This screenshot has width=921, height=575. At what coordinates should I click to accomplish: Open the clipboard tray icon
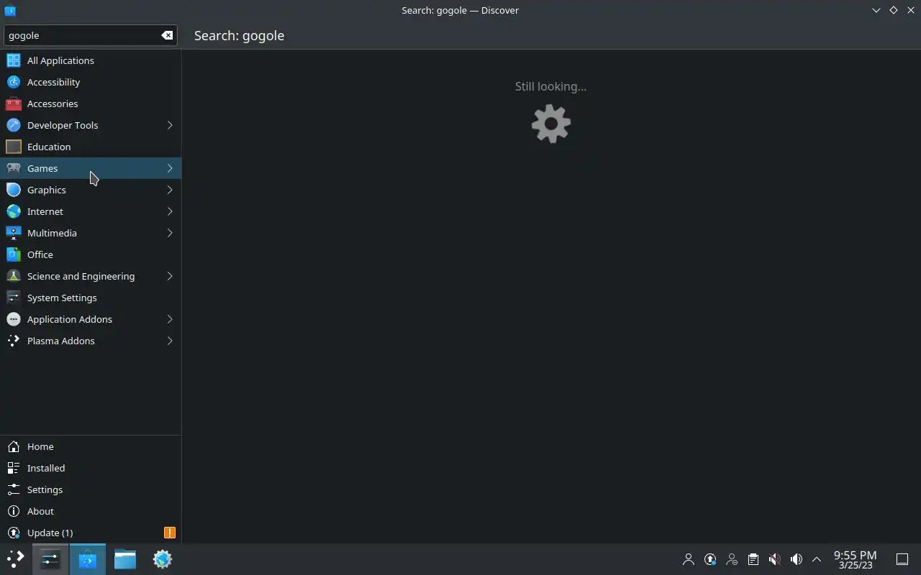pyautogui.click(x=753, y=559)
